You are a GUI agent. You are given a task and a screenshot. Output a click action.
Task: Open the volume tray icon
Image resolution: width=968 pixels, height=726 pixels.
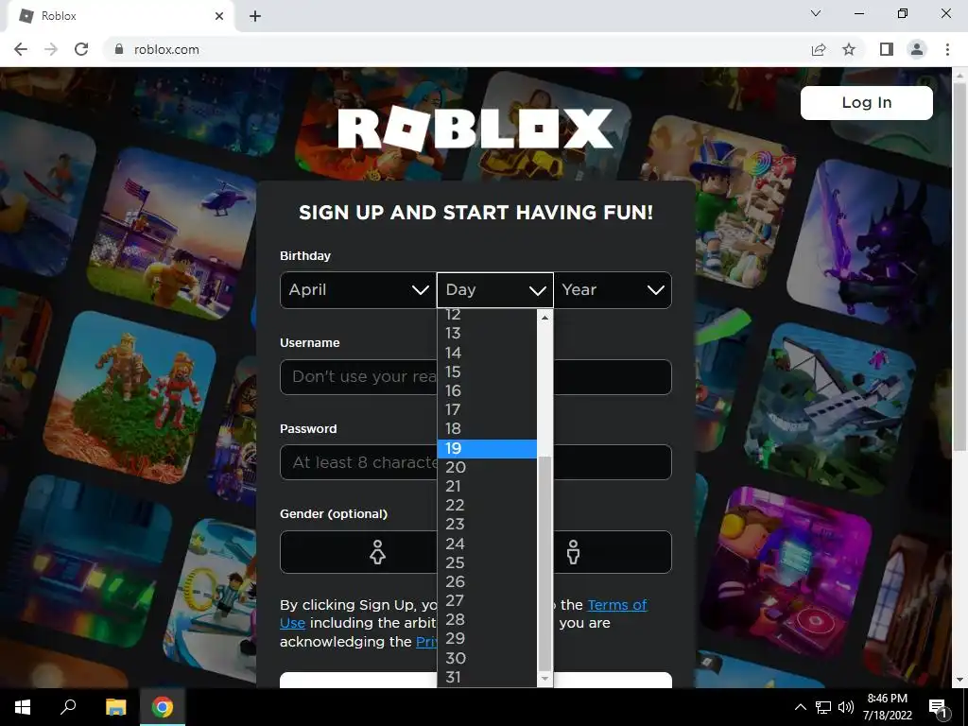846,707
